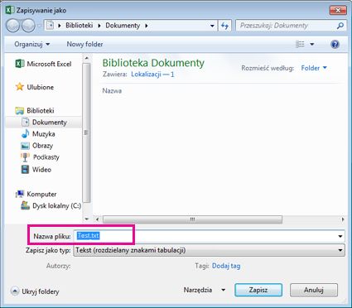The image size is (352, 308).
Task: Click the Nazwa column header
Action: pos(112,91)
